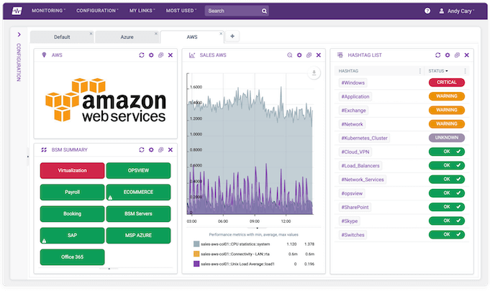
Task: Click the add new dashboard tab button
Action: click(232, 36)
